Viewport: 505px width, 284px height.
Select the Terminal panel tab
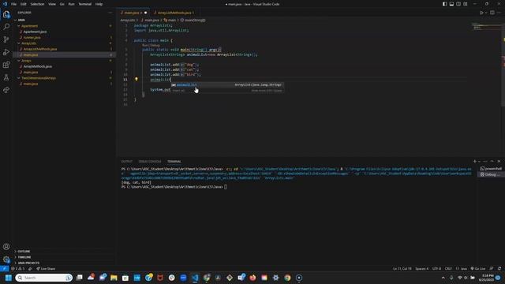(174, 161)
